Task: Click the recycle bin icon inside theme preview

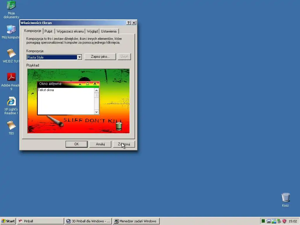Action: (x=119, y=126)
